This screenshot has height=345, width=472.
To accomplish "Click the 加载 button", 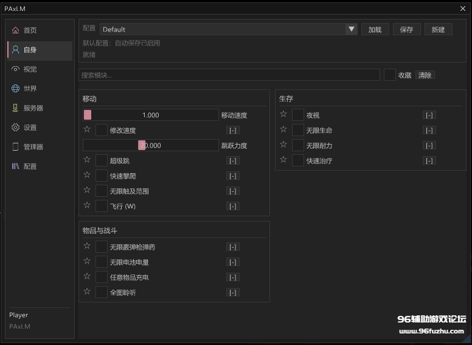I will (375, 29).
